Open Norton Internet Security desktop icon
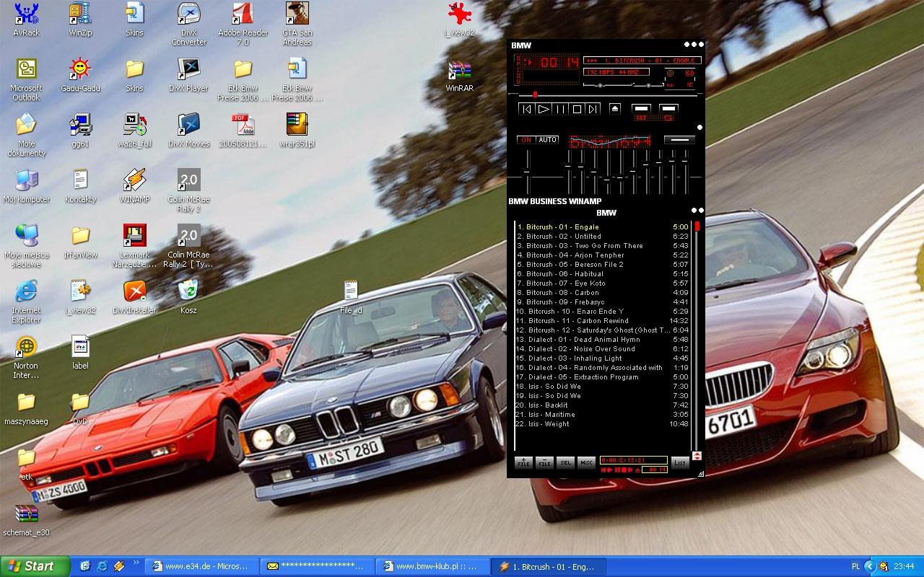The image size is (924, 577). point(27,357)
